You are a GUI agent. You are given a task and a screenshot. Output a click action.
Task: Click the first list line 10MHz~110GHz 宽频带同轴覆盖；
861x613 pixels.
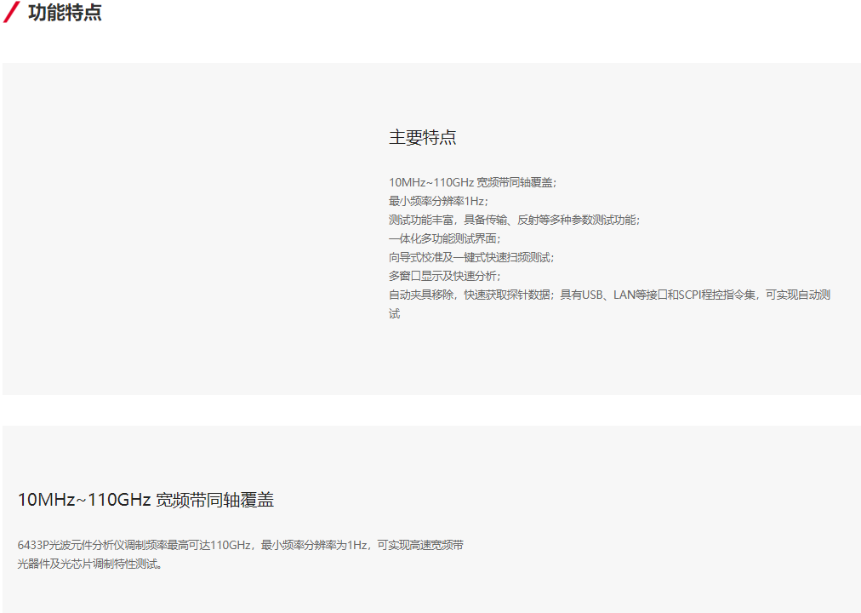[x=472, y=182]
